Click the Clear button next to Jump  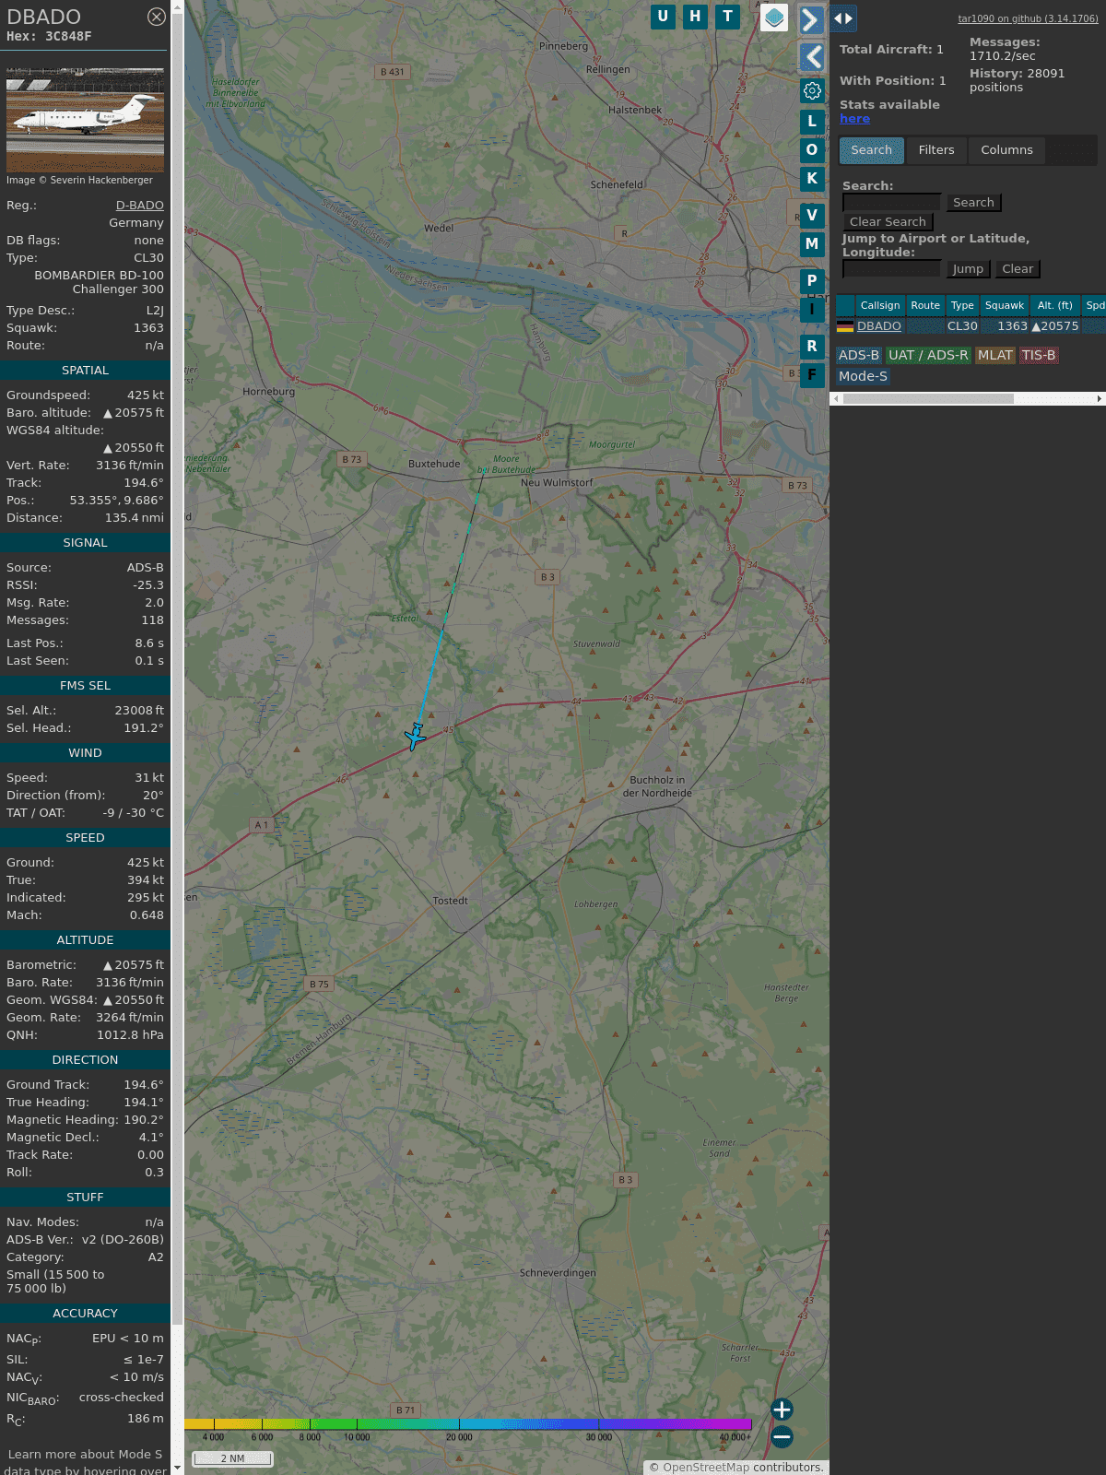click(x=1018, y=269)
